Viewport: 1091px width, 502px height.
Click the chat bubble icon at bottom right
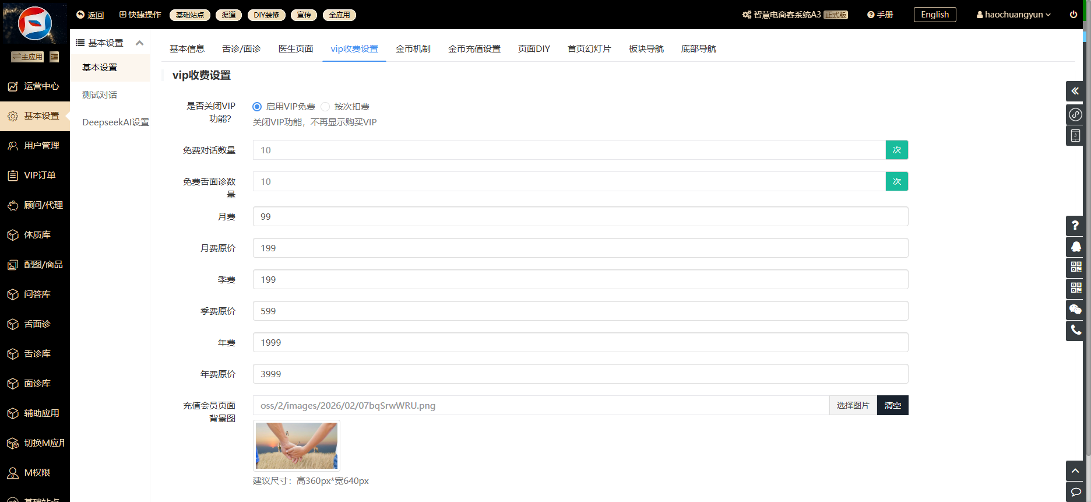[1075, 492]
